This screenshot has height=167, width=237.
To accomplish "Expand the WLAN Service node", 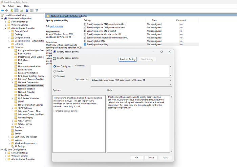I will point(13,121).
